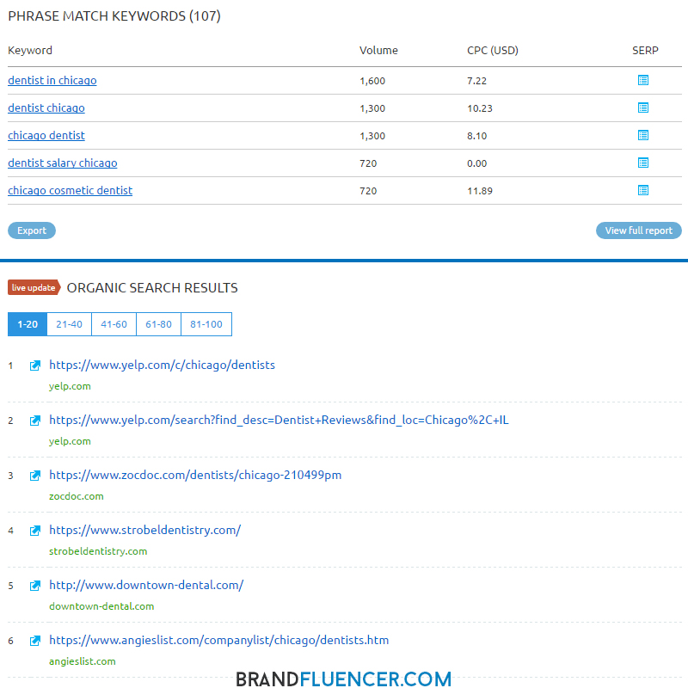688x688 pixels.
Task: Click external link icon for downtown-dental result
Action: pyautogui.click(x=35, y=586)
